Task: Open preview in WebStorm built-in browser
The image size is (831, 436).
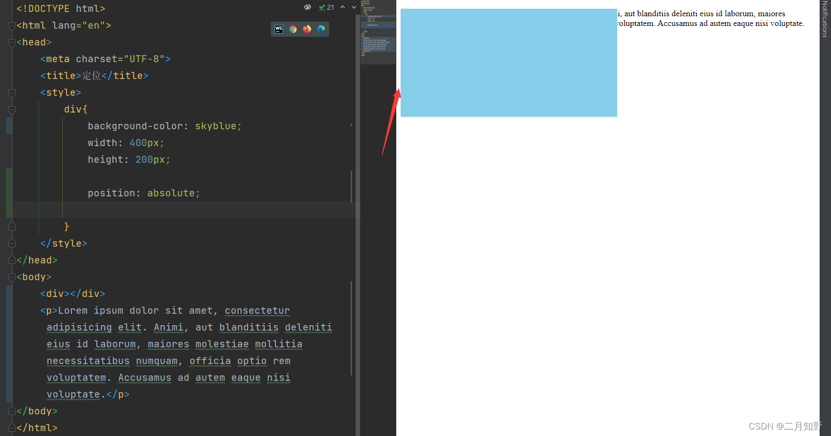Action: (x=279, y=29)
